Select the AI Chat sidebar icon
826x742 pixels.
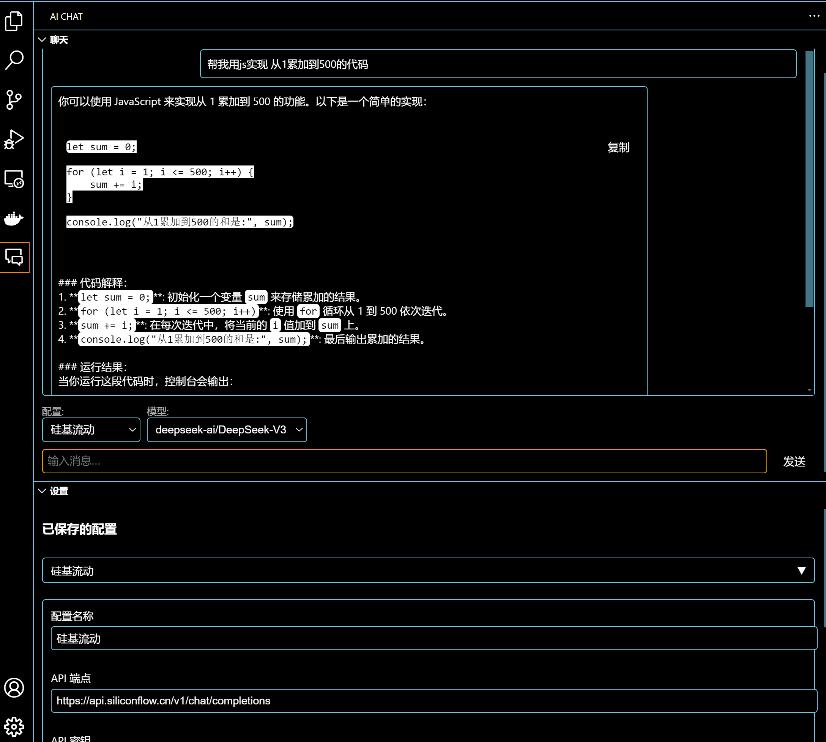14,257
